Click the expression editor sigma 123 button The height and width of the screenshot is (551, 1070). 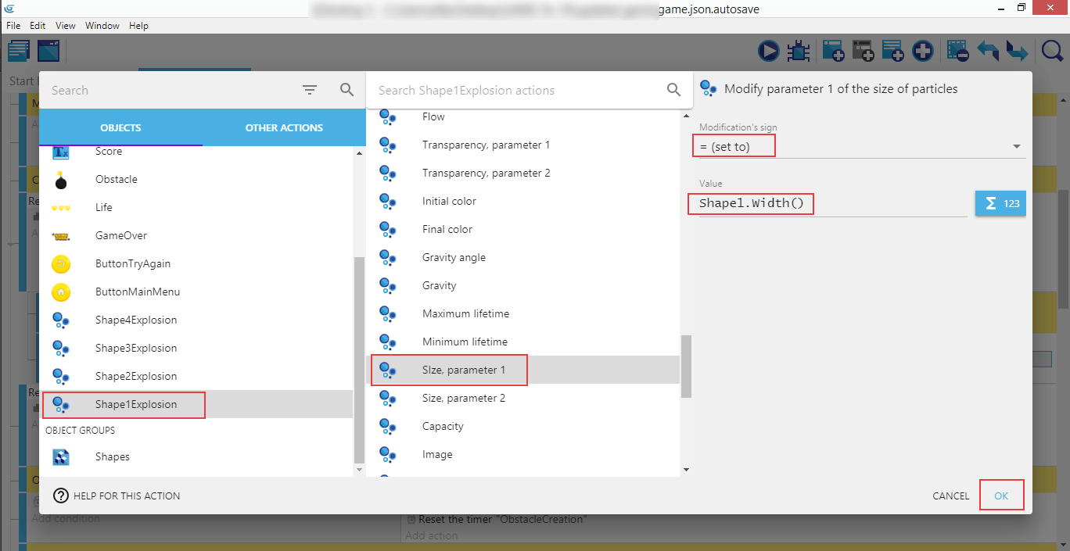point(1000,203)
